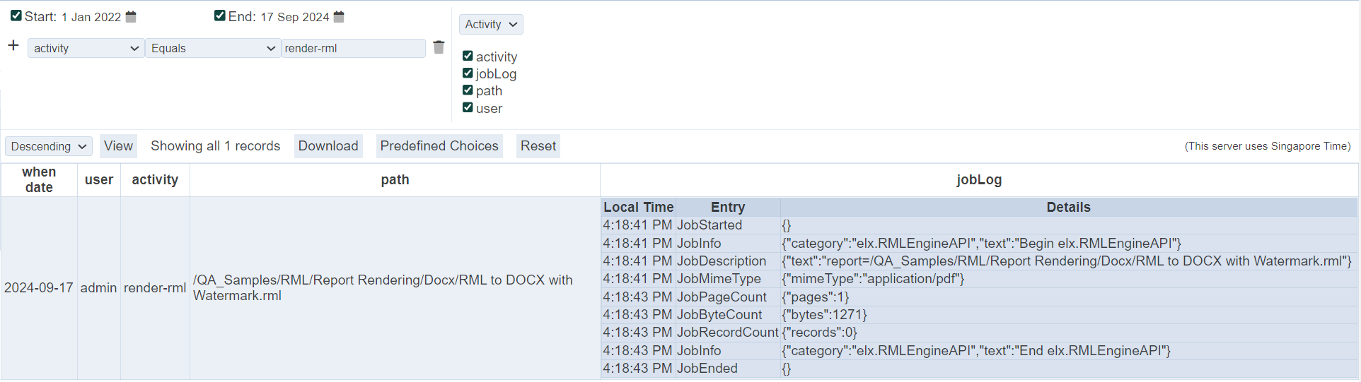Screen dimensions: 1361x382
Task: Uncheck the End date checkbox
Action: point(220,16)
